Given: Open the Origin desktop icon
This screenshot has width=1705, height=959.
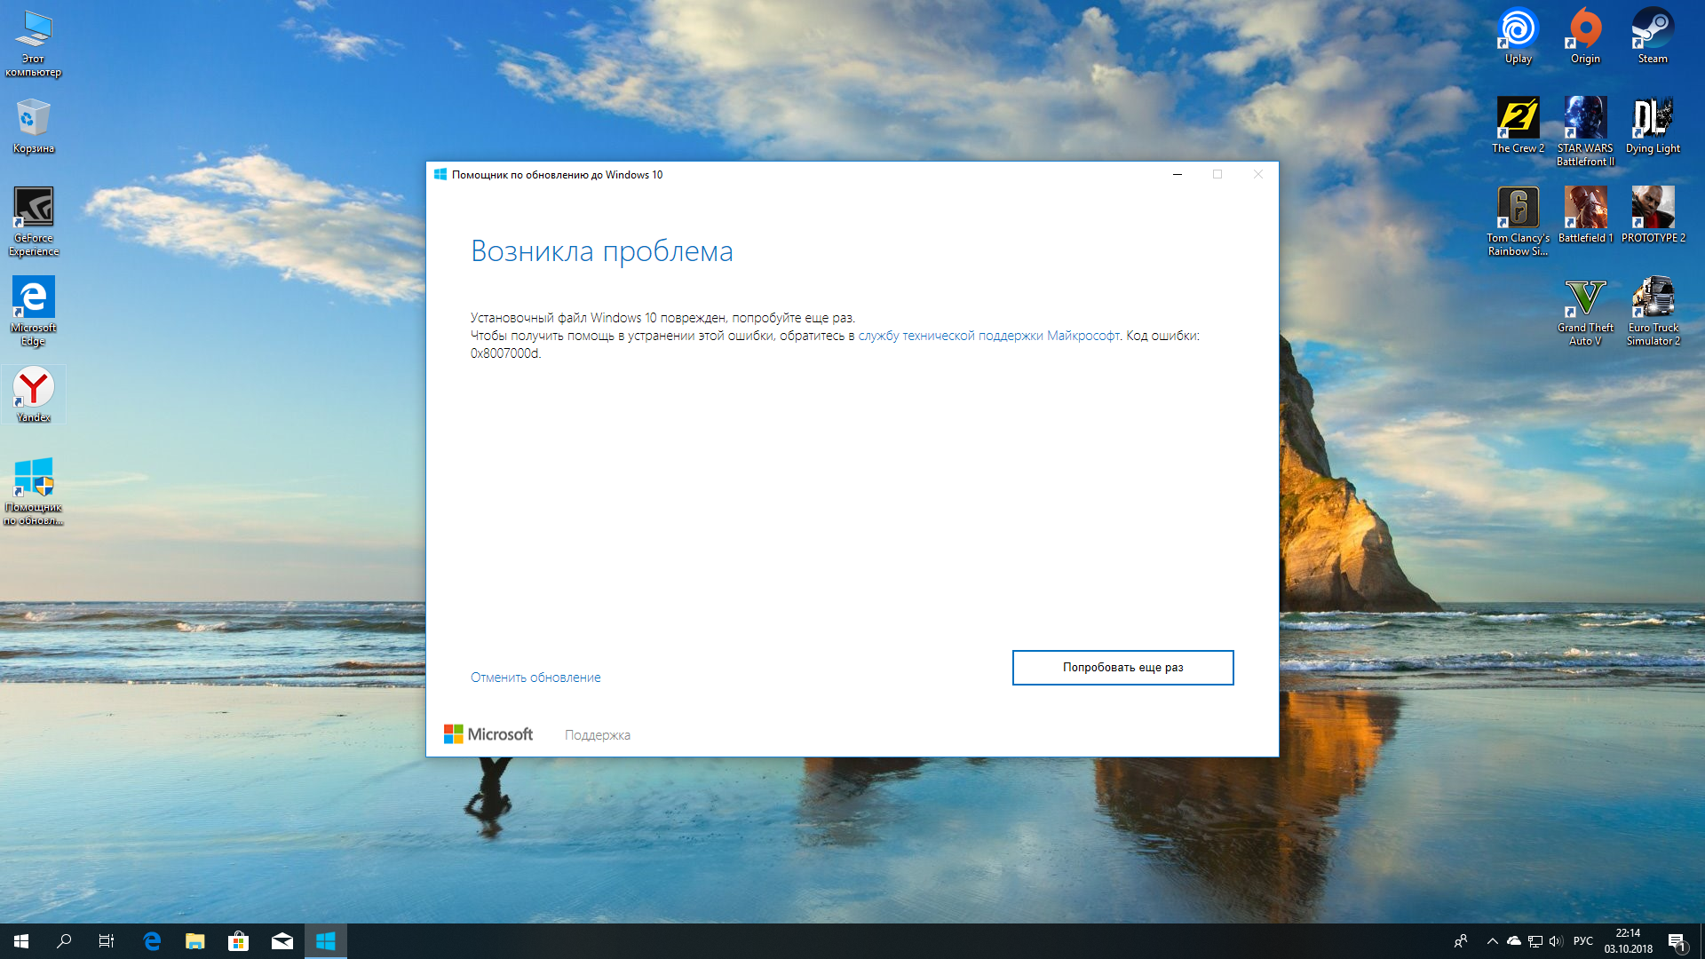Looking at the screenshot, I should click(1585, 36).
